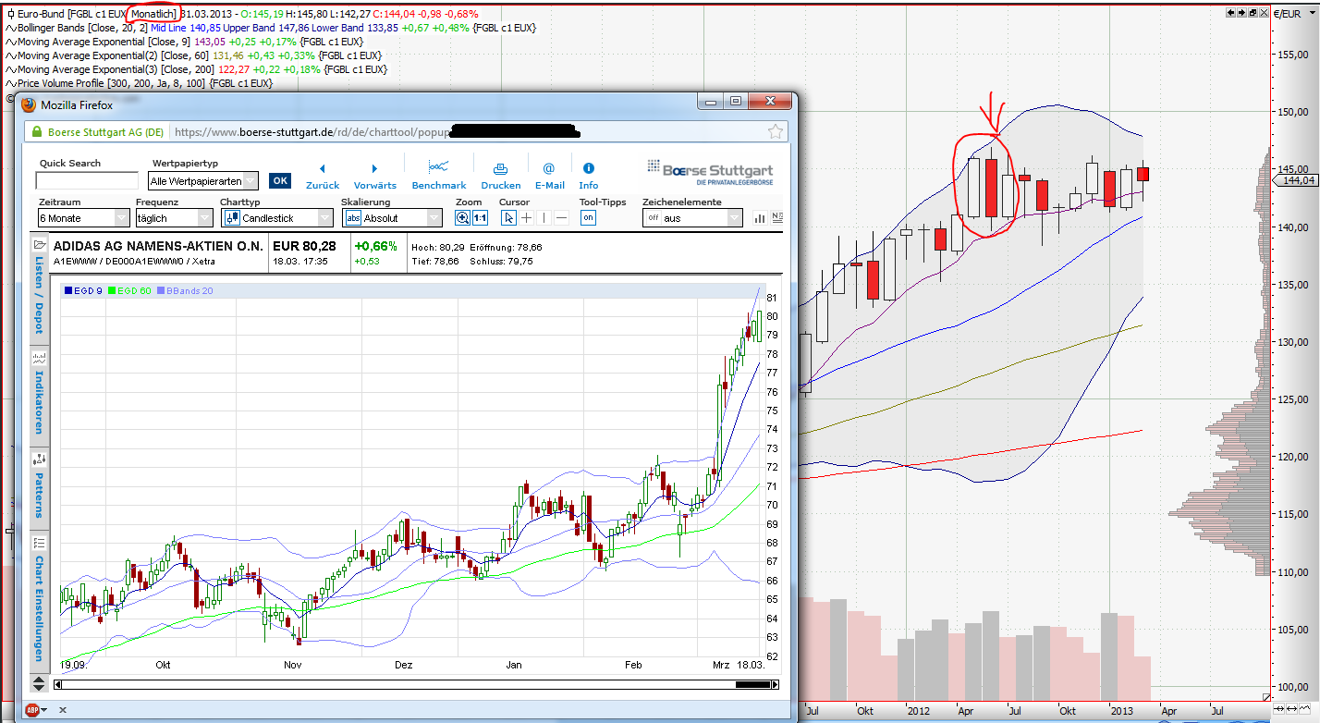
Task: Send the chart via E-Mail
Action: (x=549, y=176)
